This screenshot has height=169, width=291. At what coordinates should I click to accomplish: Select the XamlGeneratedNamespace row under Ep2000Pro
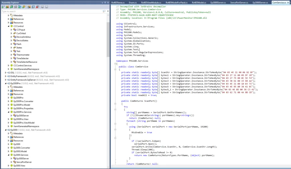[26, 126]
